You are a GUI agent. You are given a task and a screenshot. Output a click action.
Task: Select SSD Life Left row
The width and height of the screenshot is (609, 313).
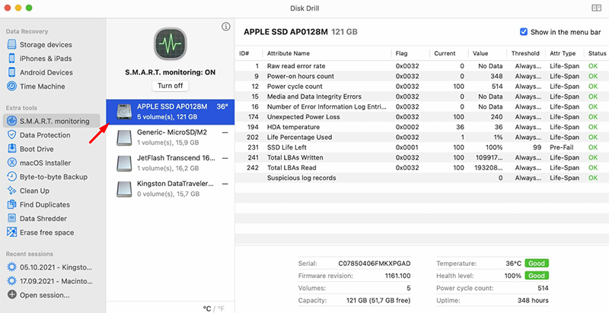[x=422, y=147]
